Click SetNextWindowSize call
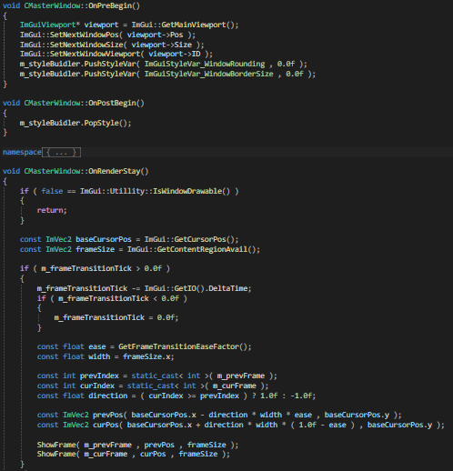The image size is (453, 471). [x=86, y=45]
